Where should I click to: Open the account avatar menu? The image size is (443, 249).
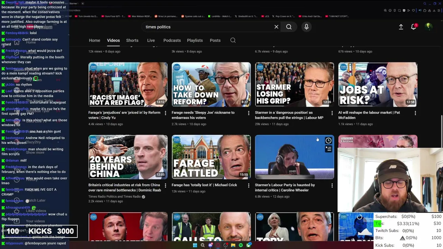428,27
